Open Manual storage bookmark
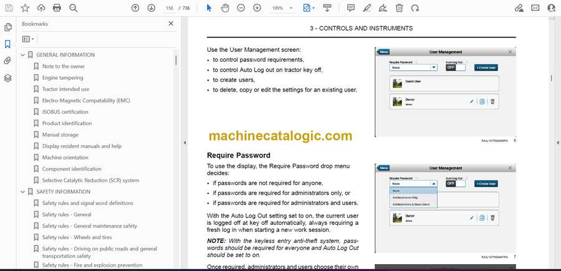561x271 pixels. (60, 135)
